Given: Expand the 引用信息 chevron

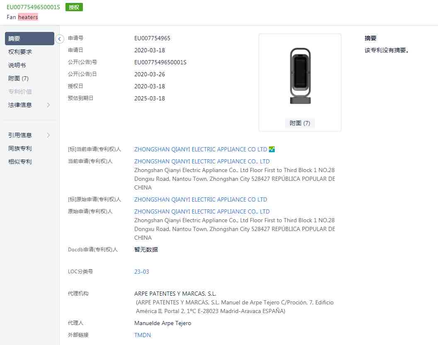Looking at the screenshot, I should pyautogui.click(x=48, y=135).
